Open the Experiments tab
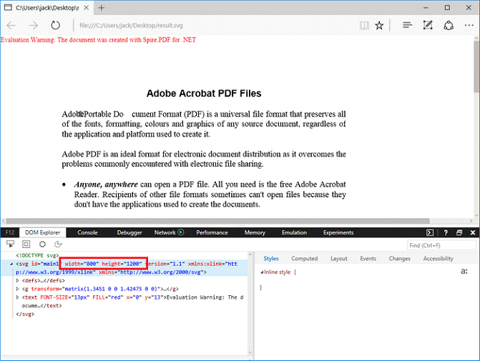 [338, 232]
